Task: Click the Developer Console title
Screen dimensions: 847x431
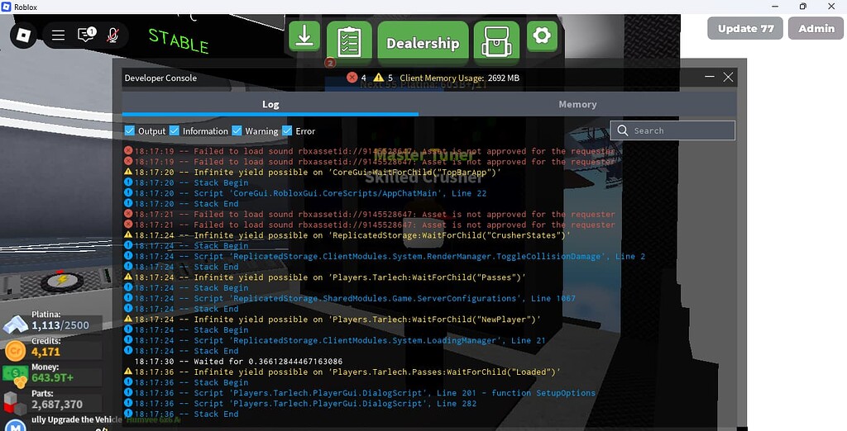Action: click(160, 78)
